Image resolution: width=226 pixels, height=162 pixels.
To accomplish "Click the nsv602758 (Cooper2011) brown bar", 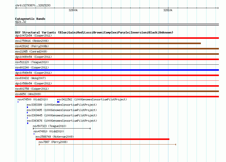I will (117, 91).
